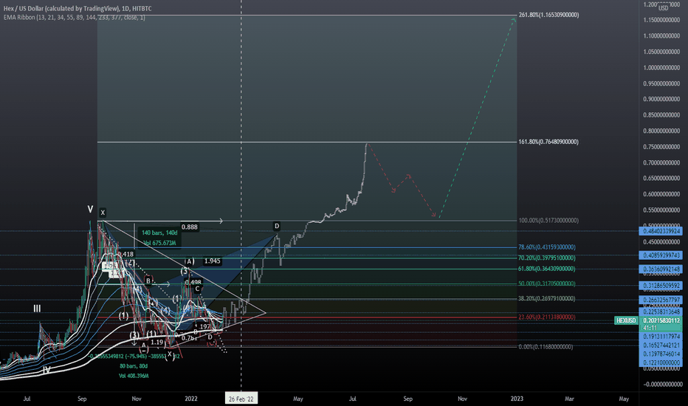Image resolution: width=688 pixels, height=406 pixels.
Task: Click the 0.498 ratio label
Action: click(x=193, y=283)
